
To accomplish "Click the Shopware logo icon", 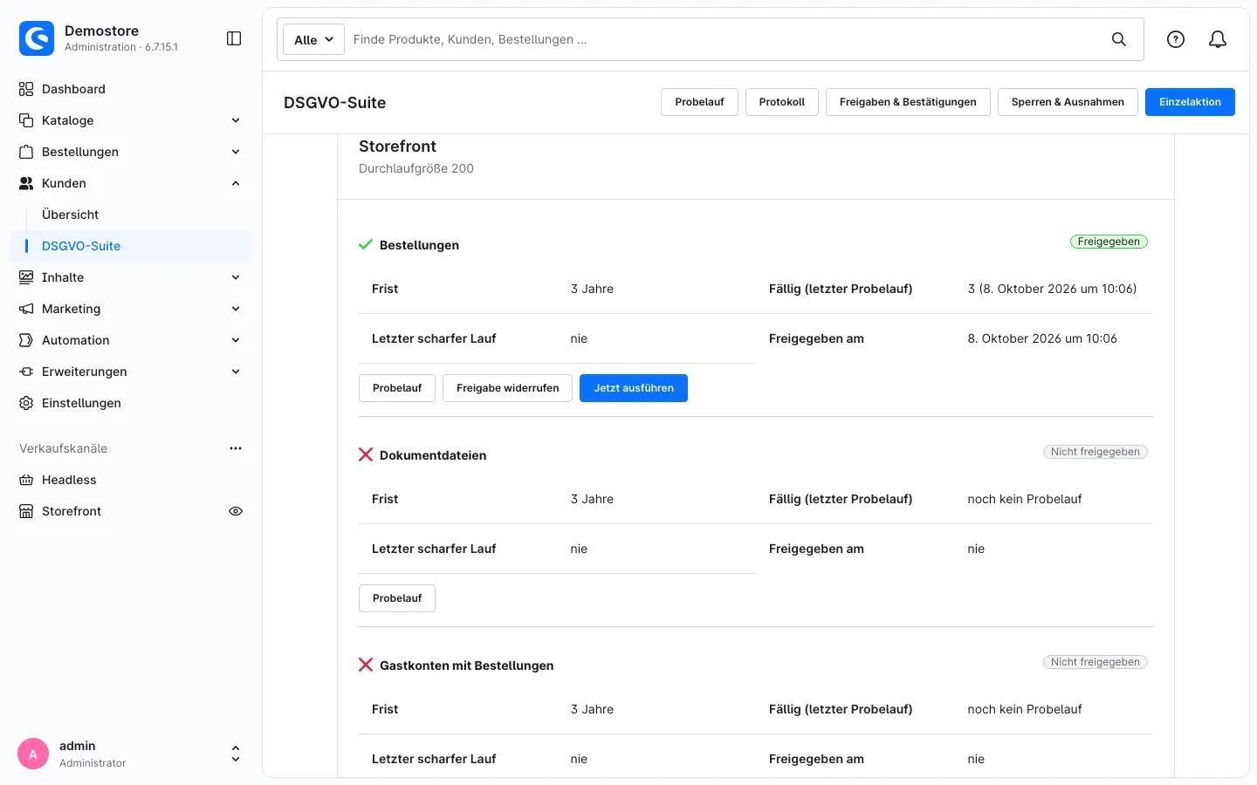I will (x=37, y=38).
